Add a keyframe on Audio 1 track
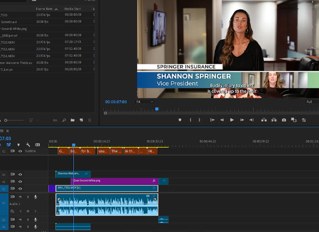Image resolution: width=319 pixels, height=232 pixels. [x=28, y=211]
